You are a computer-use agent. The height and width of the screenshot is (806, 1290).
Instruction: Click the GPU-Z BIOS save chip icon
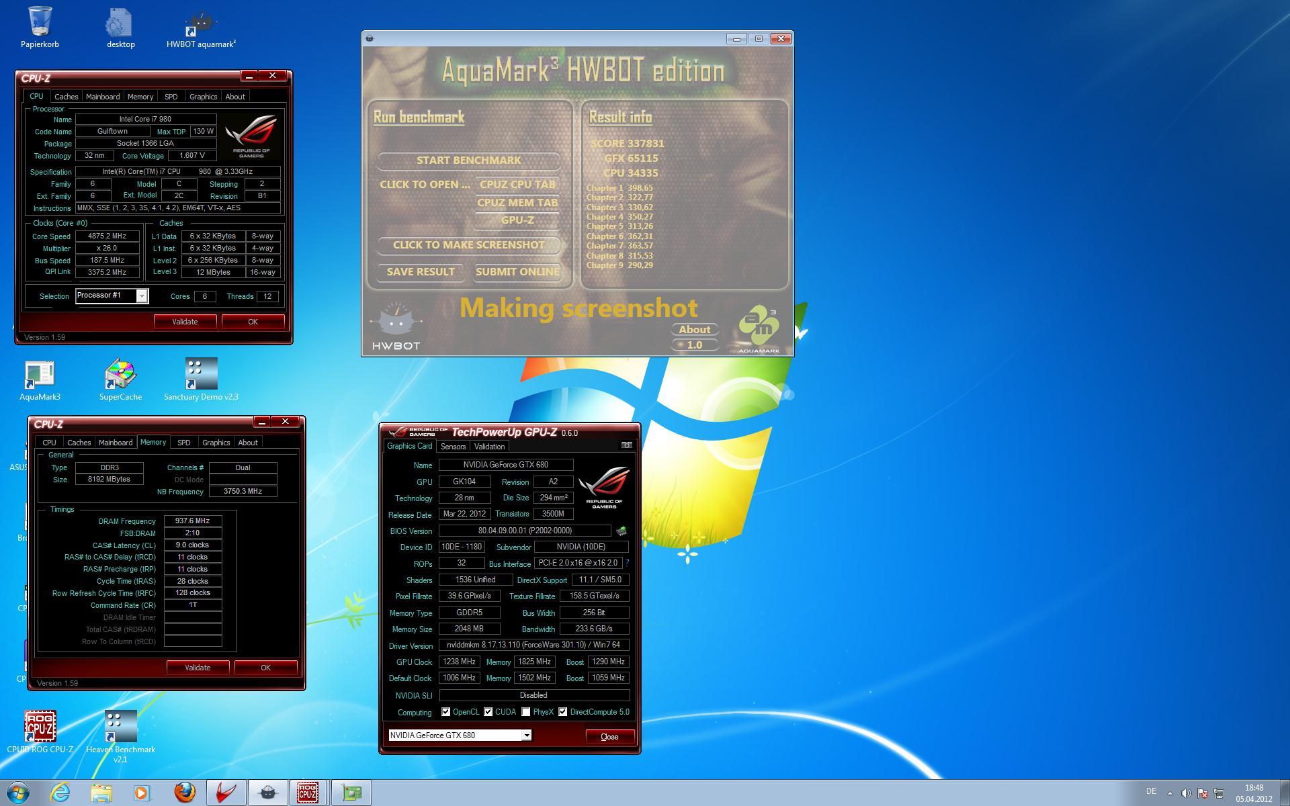pos(621,531)
